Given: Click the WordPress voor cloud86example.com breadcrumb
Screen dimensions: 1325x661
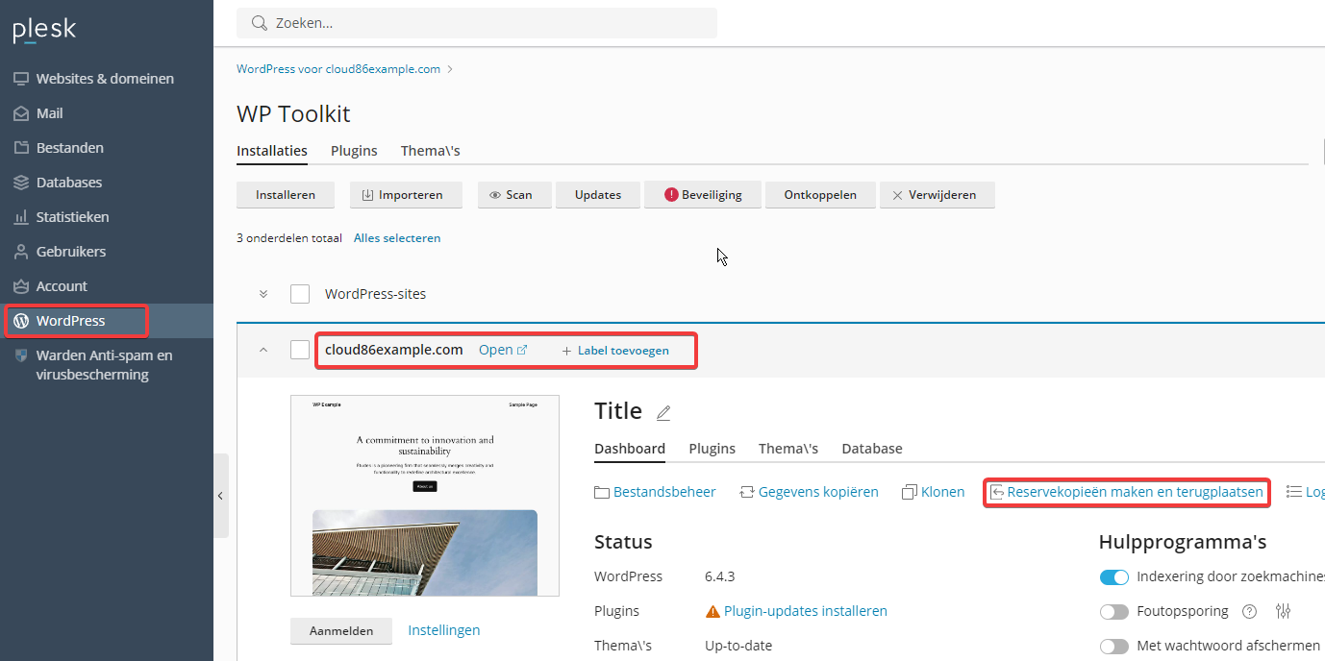Looking at the screenshot, I should pyautogui.click(x=338, y=69).
